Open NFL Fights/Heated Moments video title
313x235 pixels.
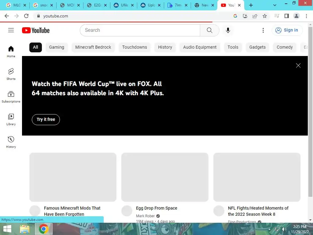258,211
